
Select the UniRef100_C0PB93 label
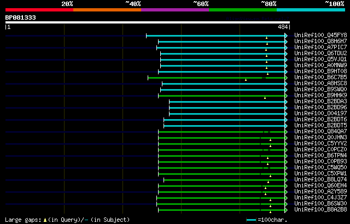click(321, 162)
